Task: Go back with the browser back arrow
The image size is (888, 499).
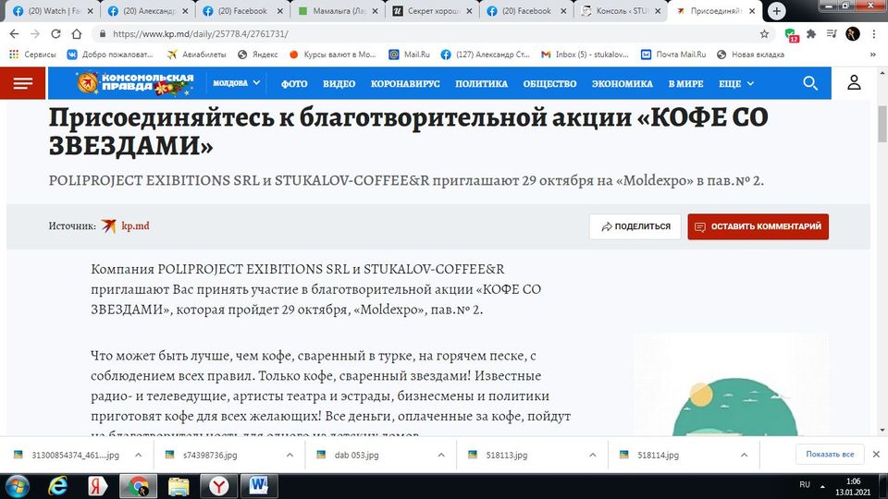Action: coord(14,34)
